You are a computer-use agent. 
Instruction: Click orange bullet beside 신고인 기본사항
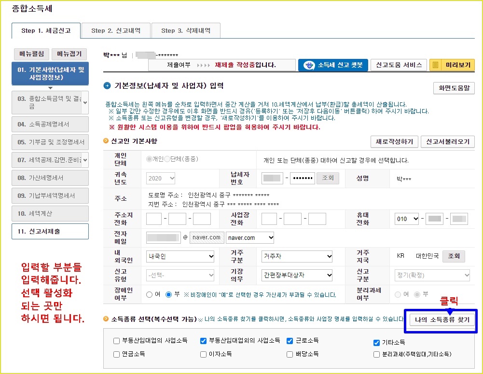coord(106,141)
